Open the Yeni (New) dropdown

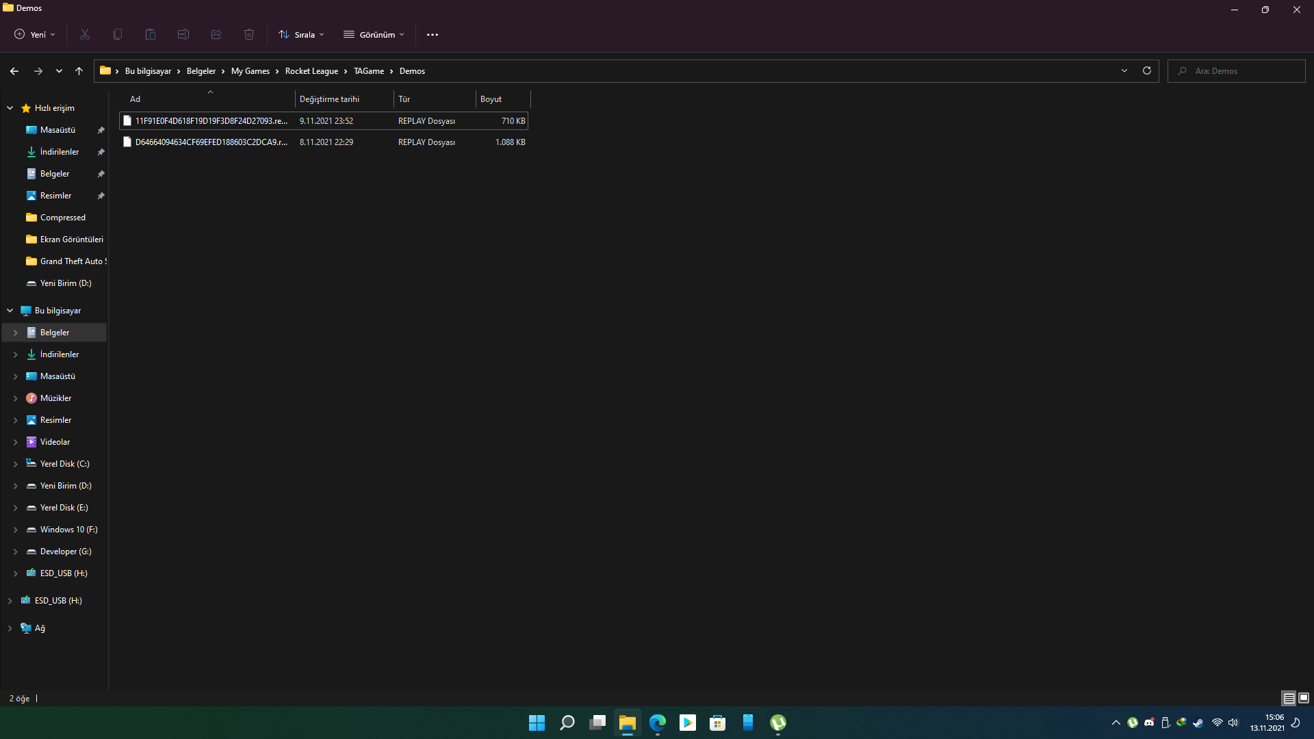tap(35, 34)
